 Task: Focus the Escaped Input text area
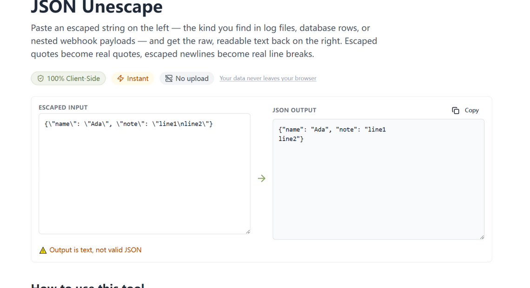(144, 174)
